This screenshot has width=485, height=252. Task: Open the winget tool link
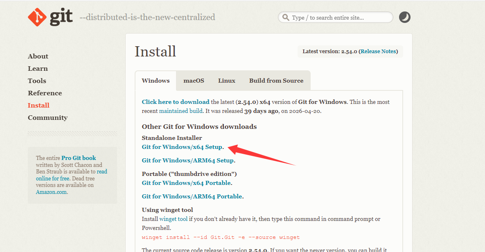pyautogui.click(x=173, y=219)
